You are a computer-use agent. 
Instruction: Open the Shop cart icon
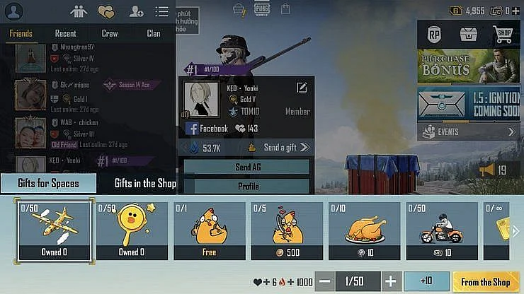[503, 35]
